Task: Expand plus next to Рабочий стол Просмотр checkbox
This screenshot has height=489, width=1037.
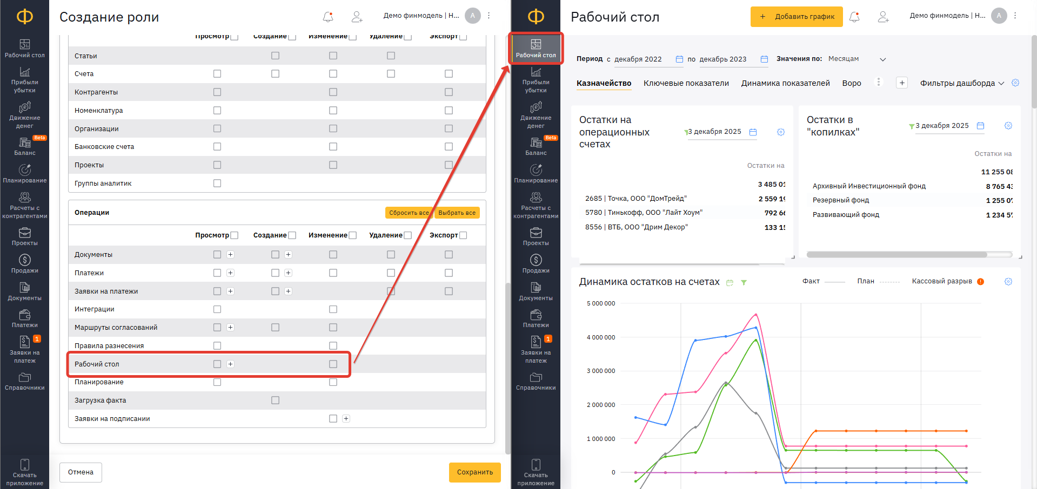Action: (230, 364)
